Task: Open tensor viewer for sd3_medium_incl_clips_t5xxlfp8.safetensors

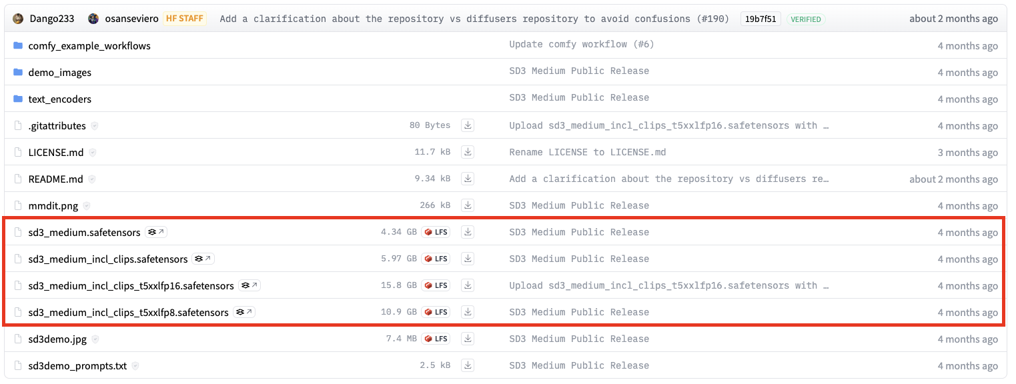Action: pyautogui.click(x=244, y=312)
